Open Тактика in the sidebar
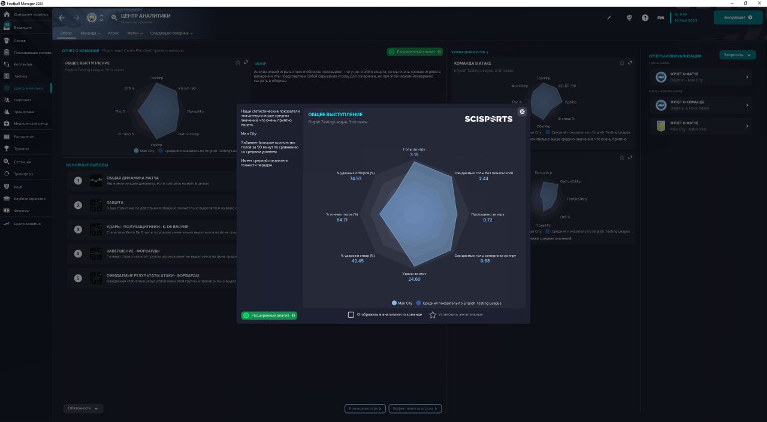The width and height of the screenshot is (767, 422). click(26, 76)
